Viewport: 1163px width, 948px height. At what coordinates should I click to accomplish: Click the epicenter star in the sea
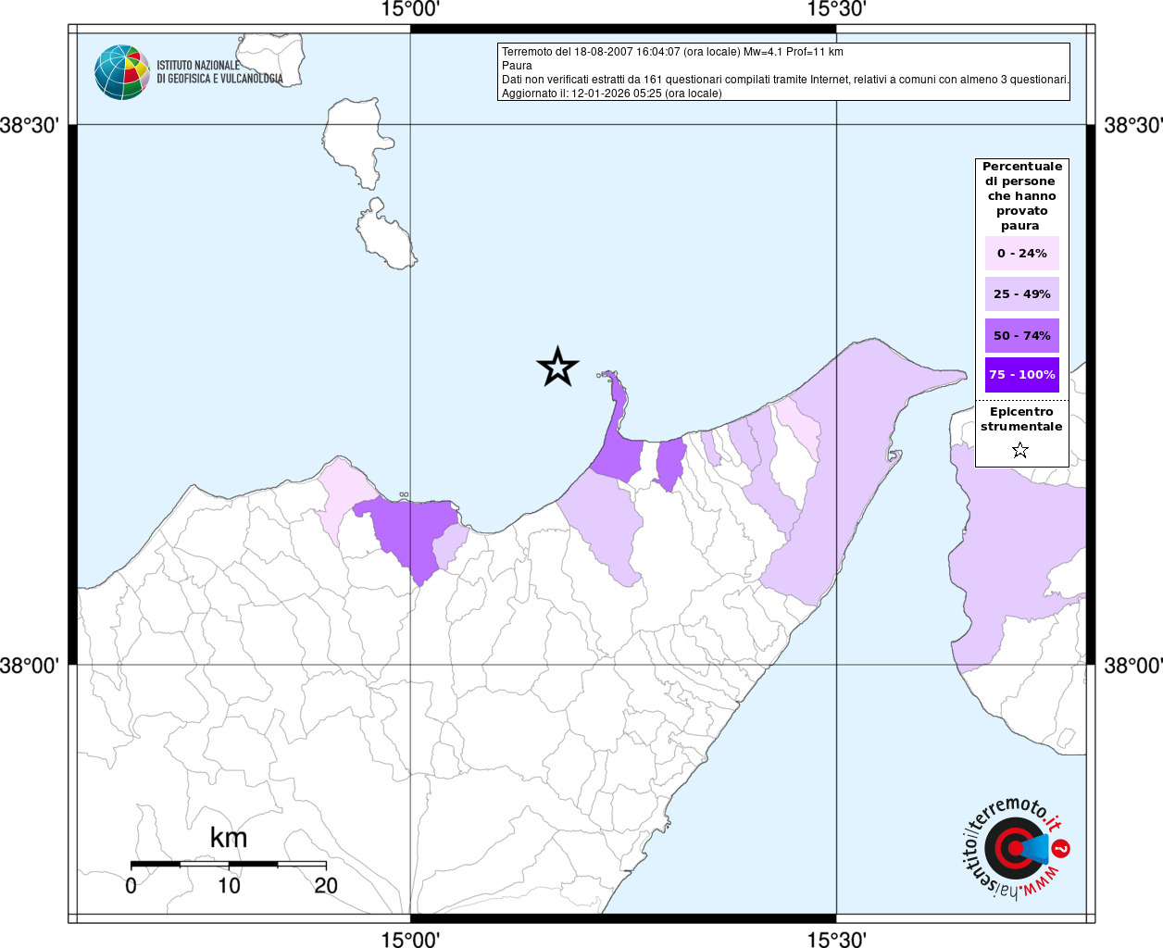click(x=557, y=368)
